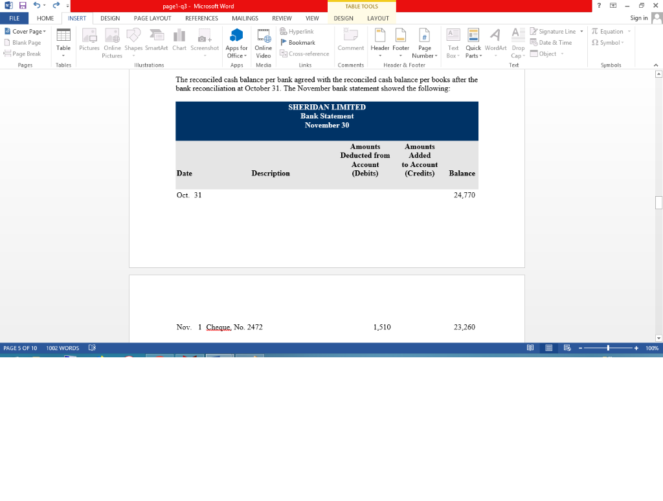Open the Table Tools LAYOUT tab
Screen dimensions: 663x501
378,18
